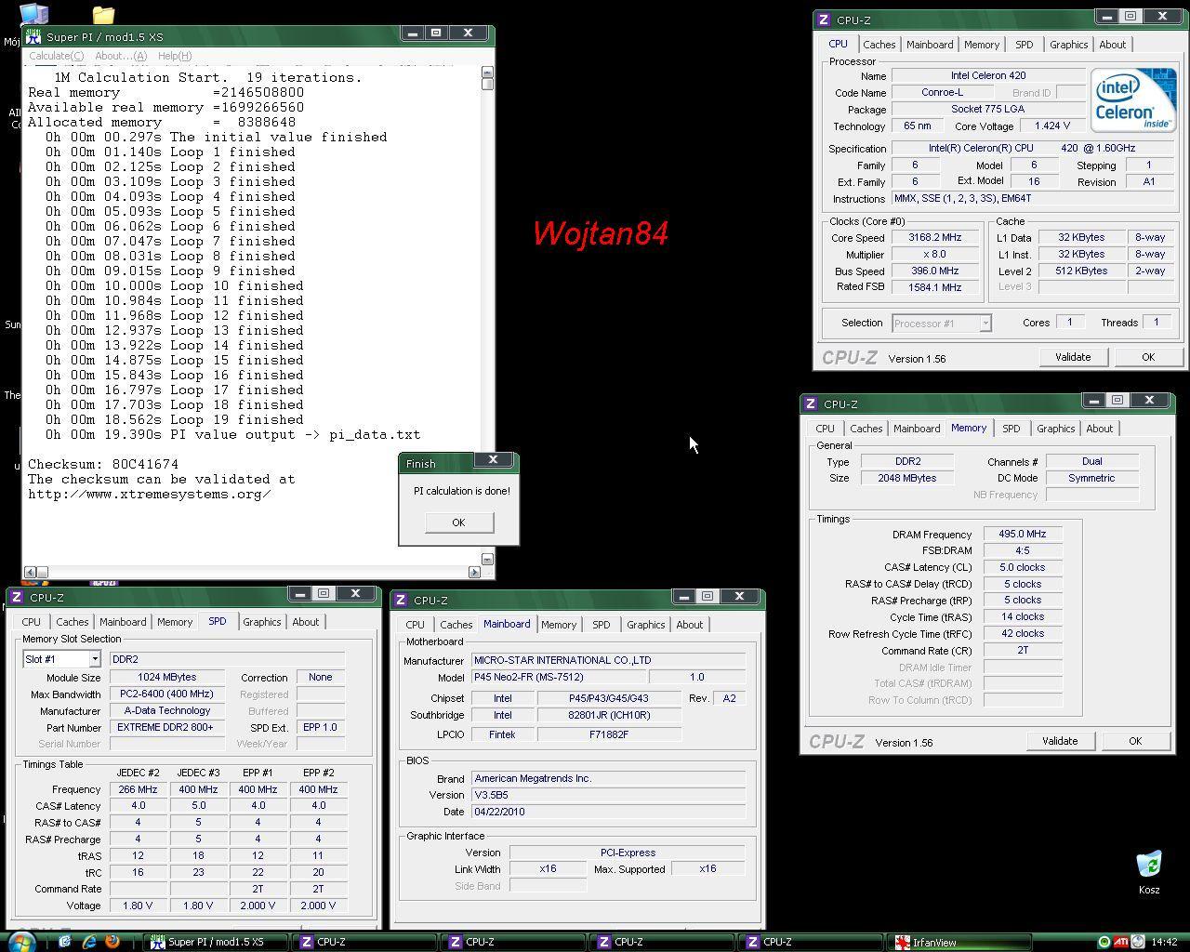Screen dimensions: 1190x952
Task: Select the Core Speed value 3168.2 MHz
Action: (934, 238)
